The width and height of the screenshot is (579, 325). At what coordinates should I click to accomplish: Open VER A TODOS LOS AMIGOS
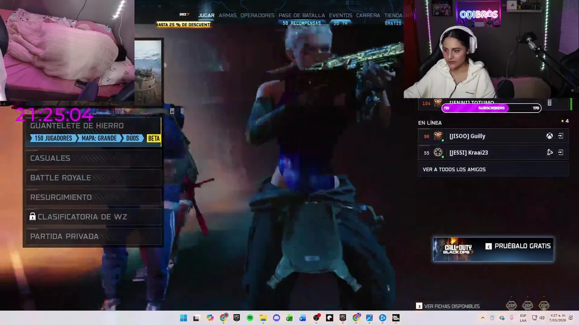coord(493,169)
